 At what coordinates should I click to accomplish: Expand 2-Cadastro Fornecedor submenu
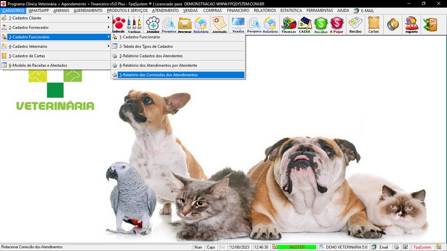[x=56, y=27]
